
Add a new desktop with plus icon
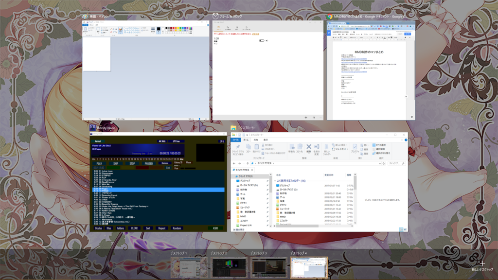[482, 263]
